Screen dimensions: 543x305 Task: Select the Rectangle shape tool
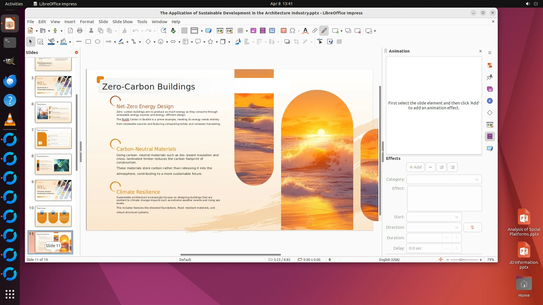(88, 42)
